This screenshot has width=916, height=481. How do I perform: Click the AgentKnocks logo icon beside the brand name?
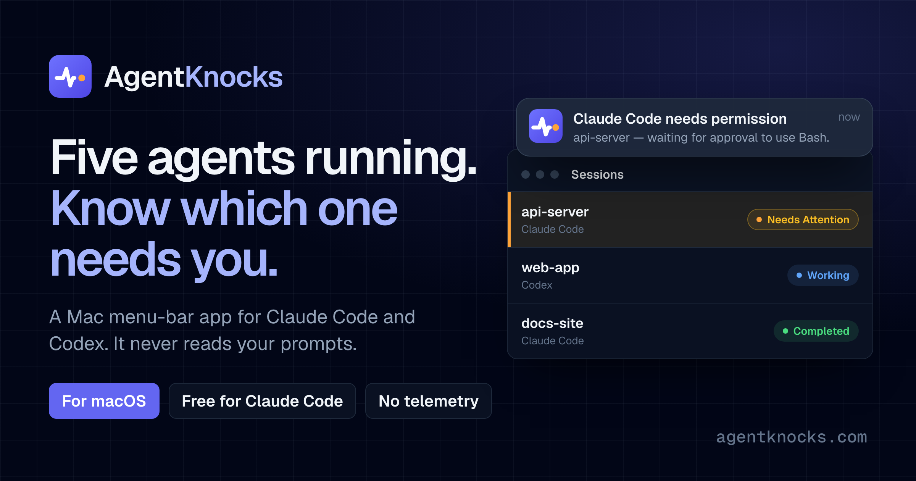(70, 76)
